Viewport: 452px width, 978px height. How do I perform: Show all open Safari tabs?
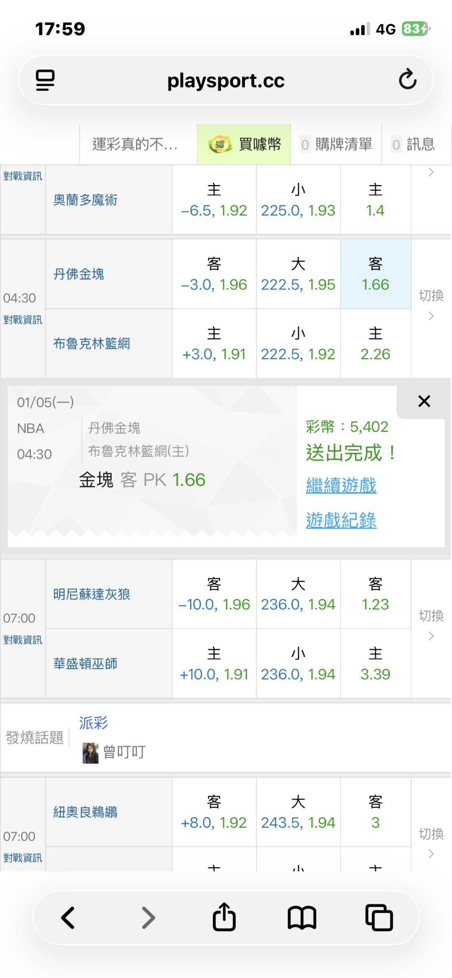click(379, 918)
